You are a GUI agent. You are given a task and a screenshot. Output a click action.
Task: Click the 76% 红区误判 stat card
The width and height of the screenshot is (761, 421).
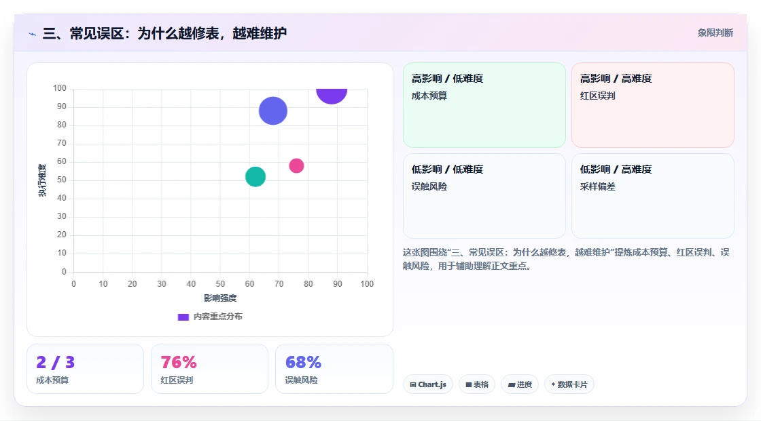(210, 369)
